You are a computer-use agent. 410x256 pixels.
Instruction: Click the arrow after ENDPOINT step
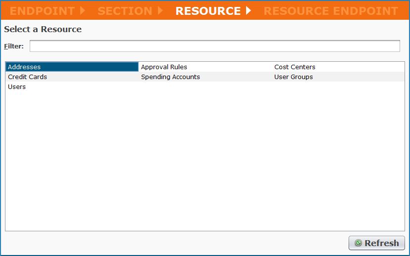point(83,10)
